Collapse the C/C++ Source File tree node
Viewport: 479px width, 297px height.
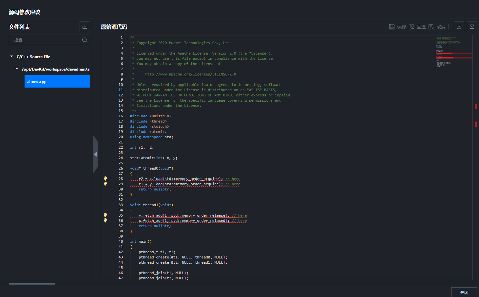[11, 57]
